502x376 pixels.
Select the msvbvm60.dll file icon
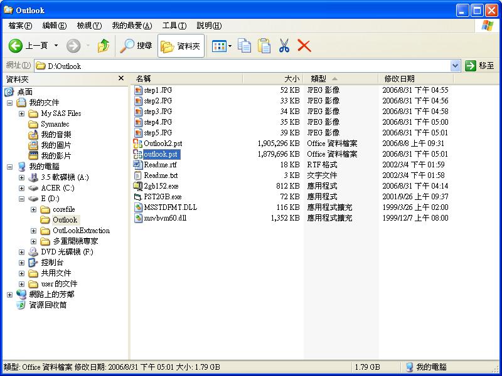coord(138,218)
